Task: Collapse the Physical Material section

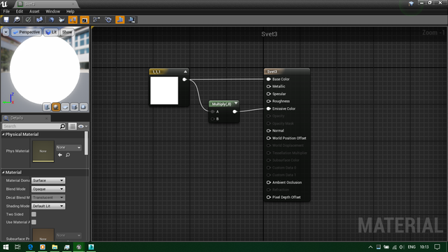Action: point(3,134)
